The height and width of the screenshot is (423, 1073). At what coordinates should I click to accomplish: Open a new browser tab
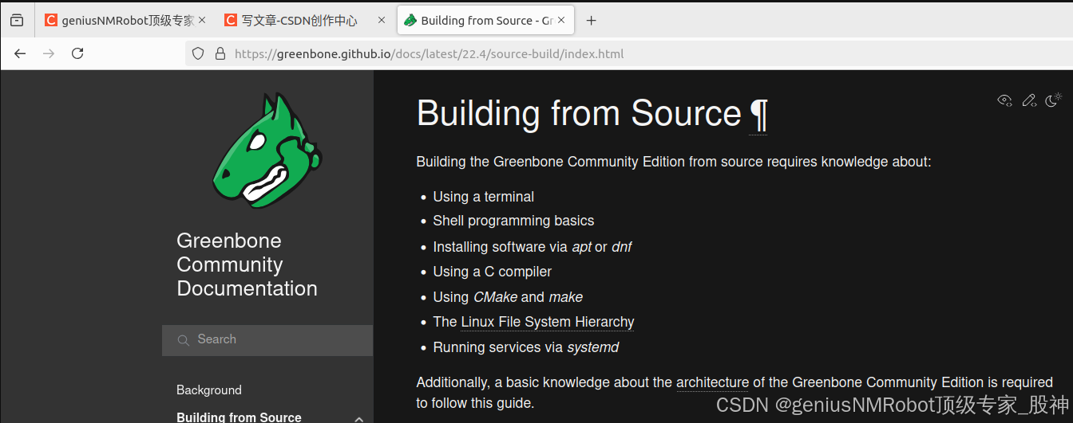click(x=591, y=21)
